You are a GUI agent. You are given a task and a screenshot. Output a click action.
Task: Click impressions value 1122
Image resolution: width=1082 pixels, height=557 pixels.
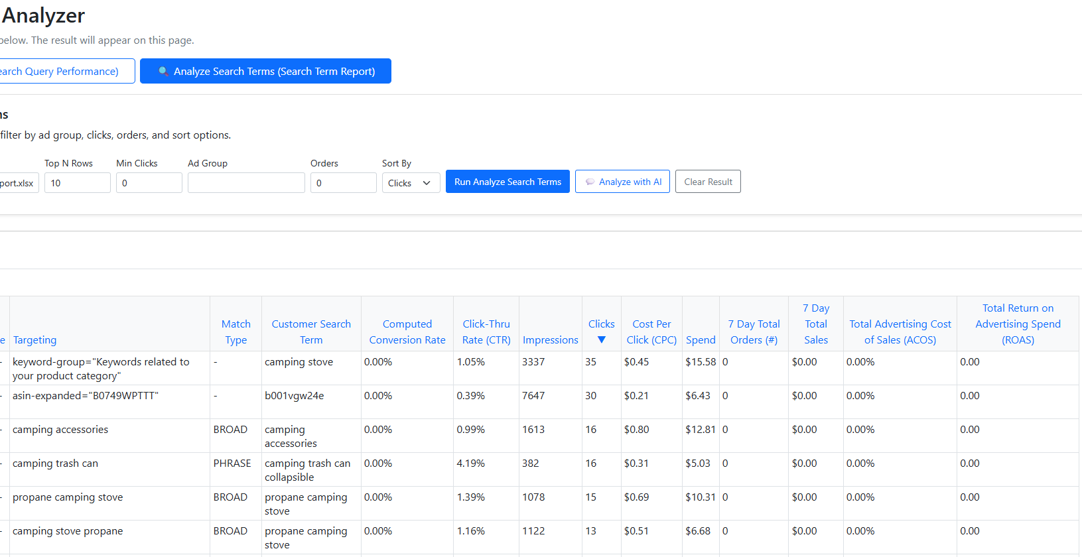click(533, 530)
